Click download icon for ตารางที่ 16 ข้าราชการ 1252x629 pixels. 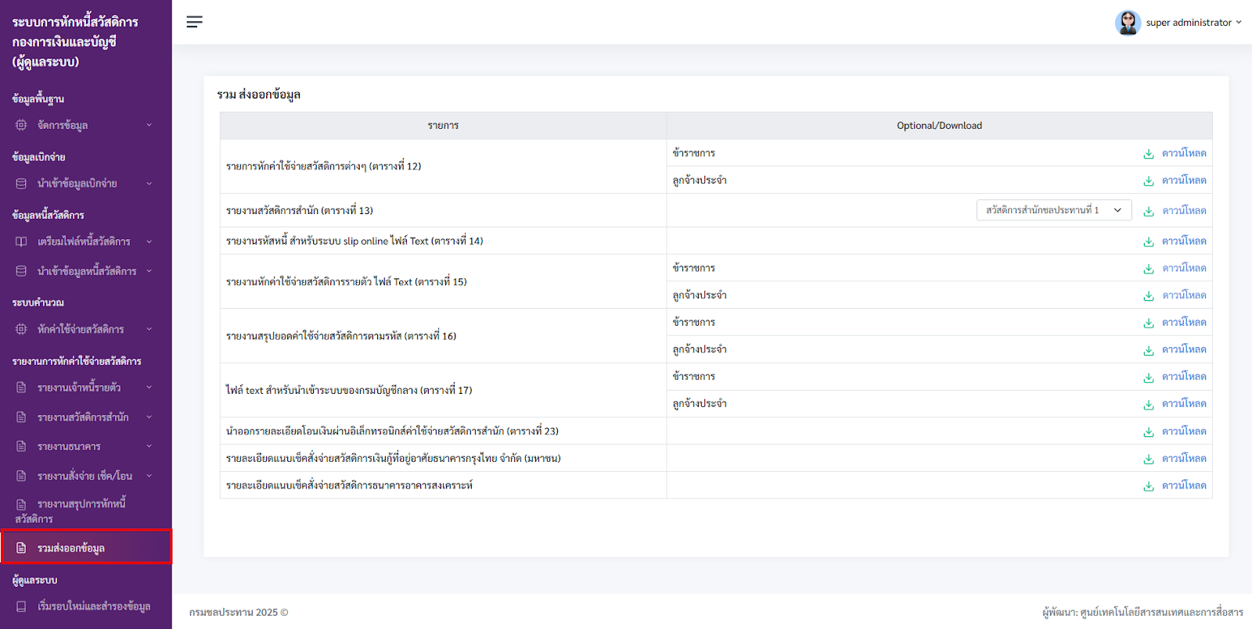(1149, 323)
